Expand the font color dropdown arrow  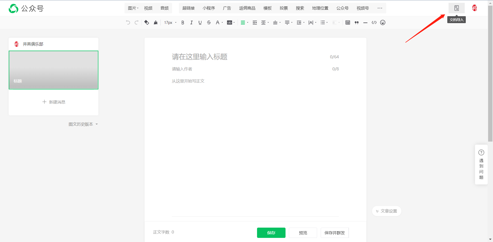click(x=222, y=23)
